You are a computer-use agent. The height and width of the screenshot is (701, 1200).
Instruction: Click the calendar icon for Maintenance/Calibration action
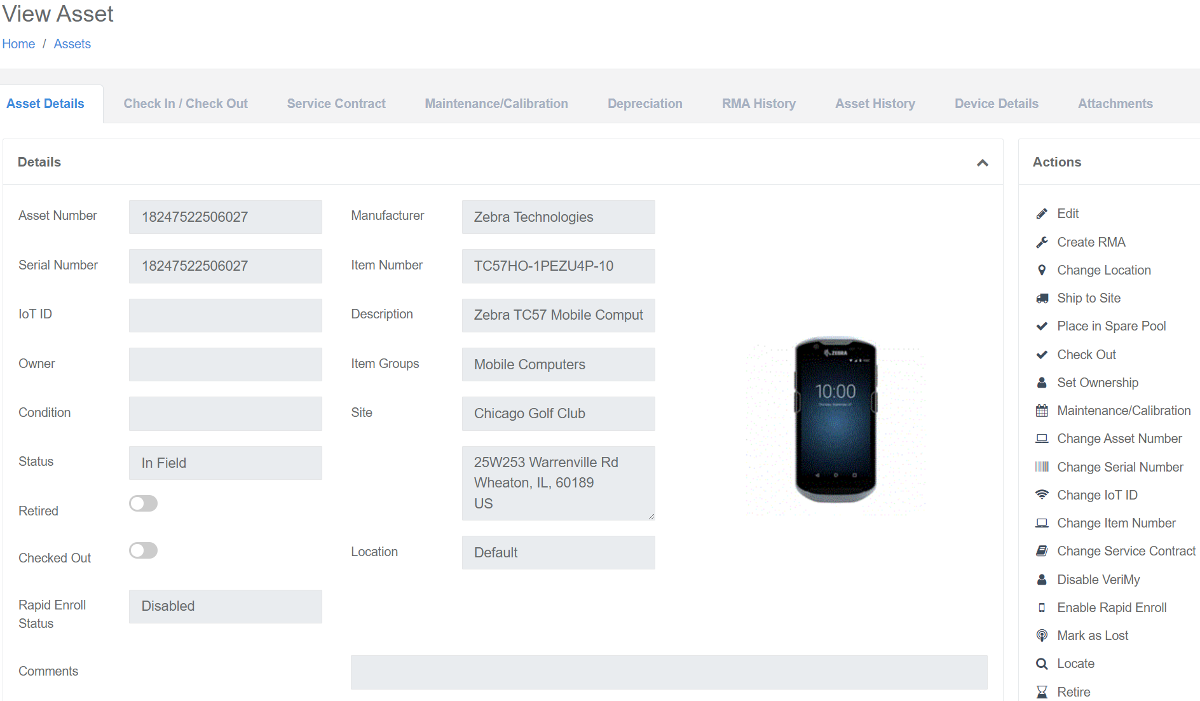tap(1042, 411)
